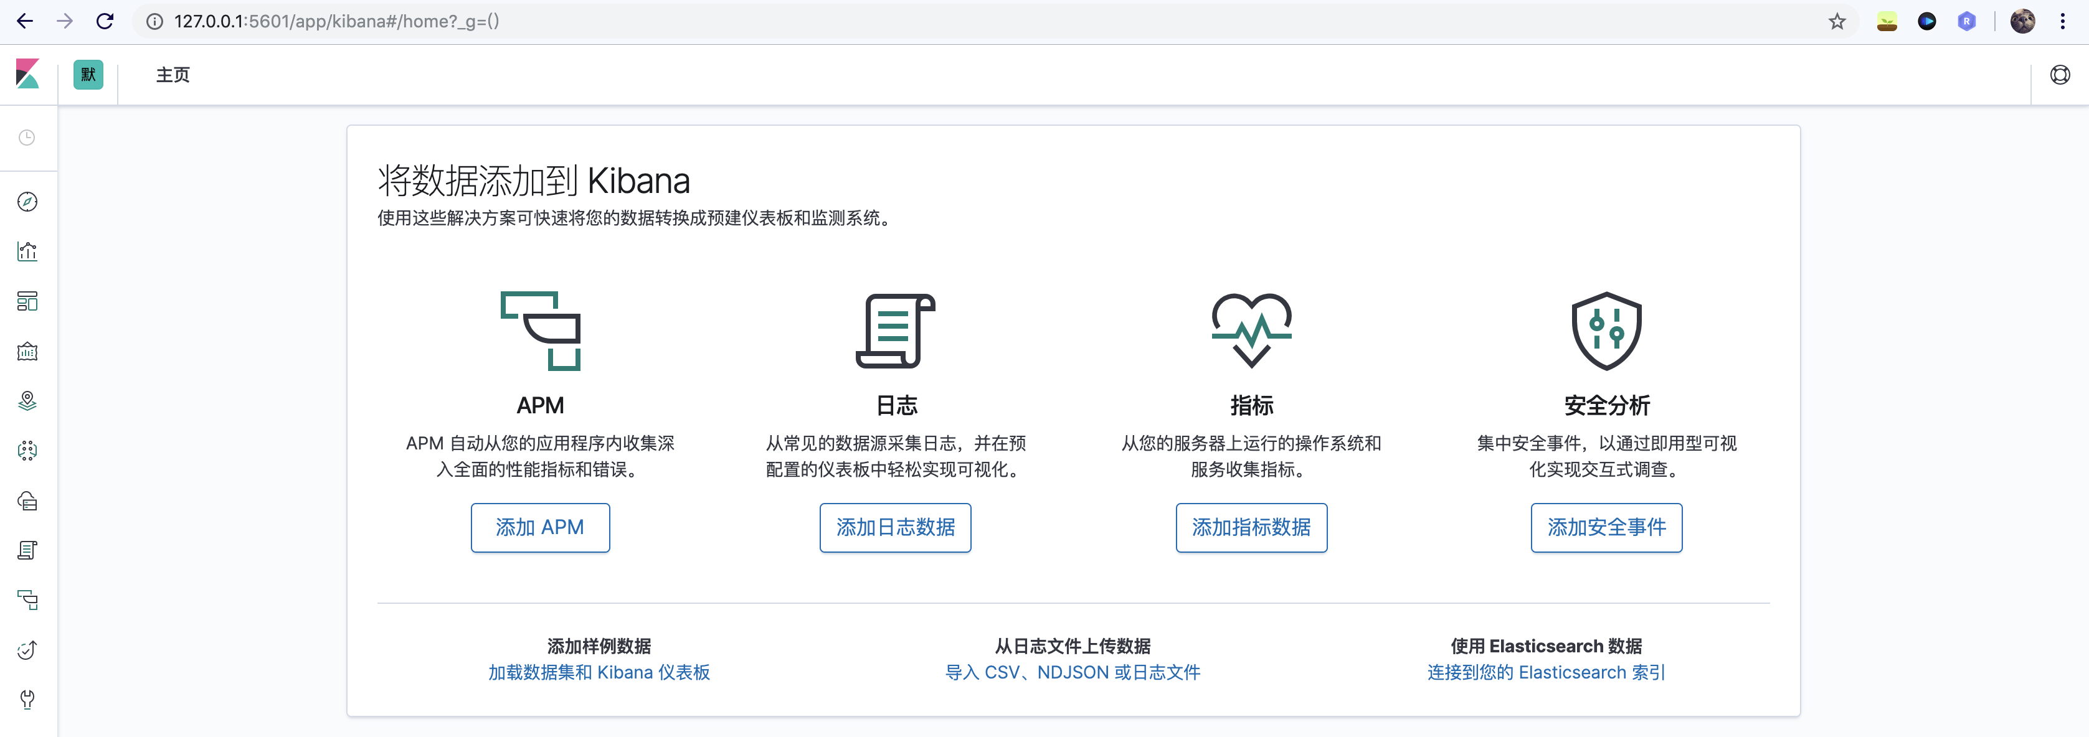The image size is (2089, 737).
Task: Open Maps icon in sidebar
Action: [27, 400]
